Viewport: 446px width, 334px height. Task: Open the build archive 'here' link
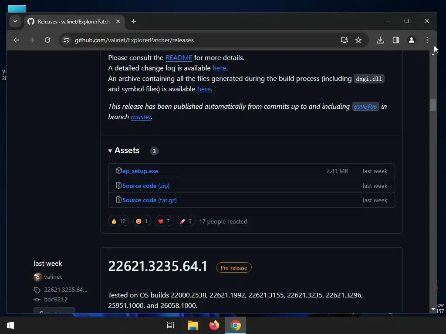[x=204, y=89]
